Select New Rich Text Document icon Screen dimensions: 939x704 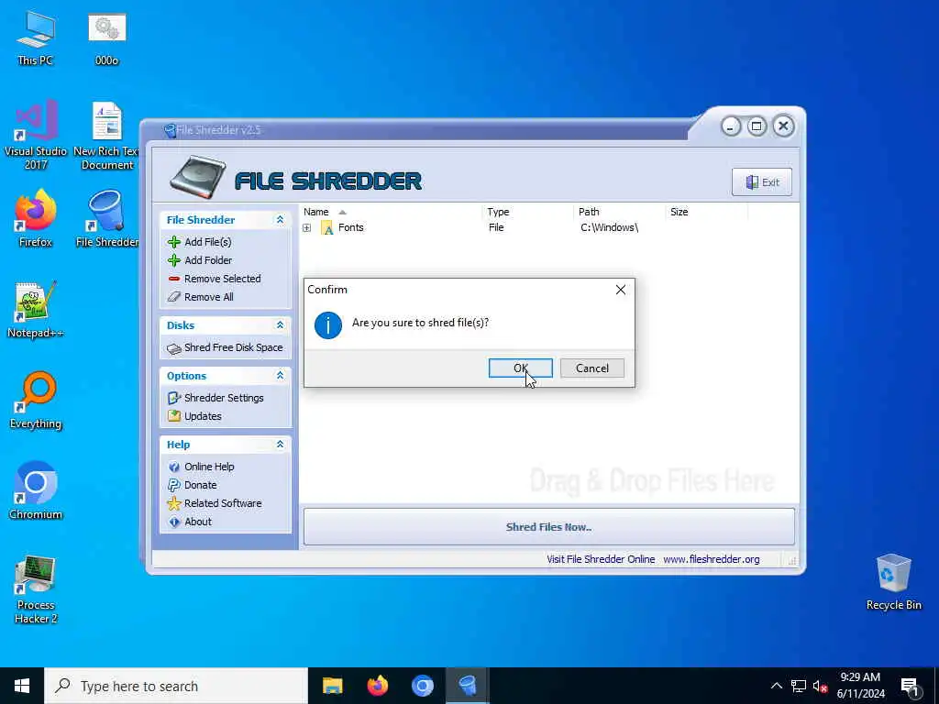pos(107,136)
